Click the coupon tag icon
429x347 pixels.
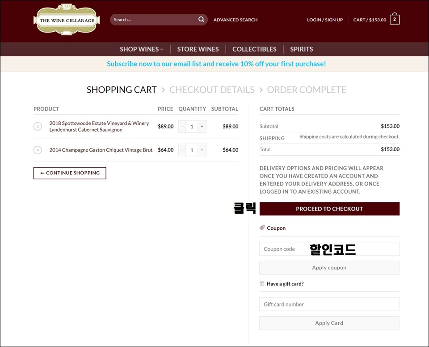(x=262, y=228)
